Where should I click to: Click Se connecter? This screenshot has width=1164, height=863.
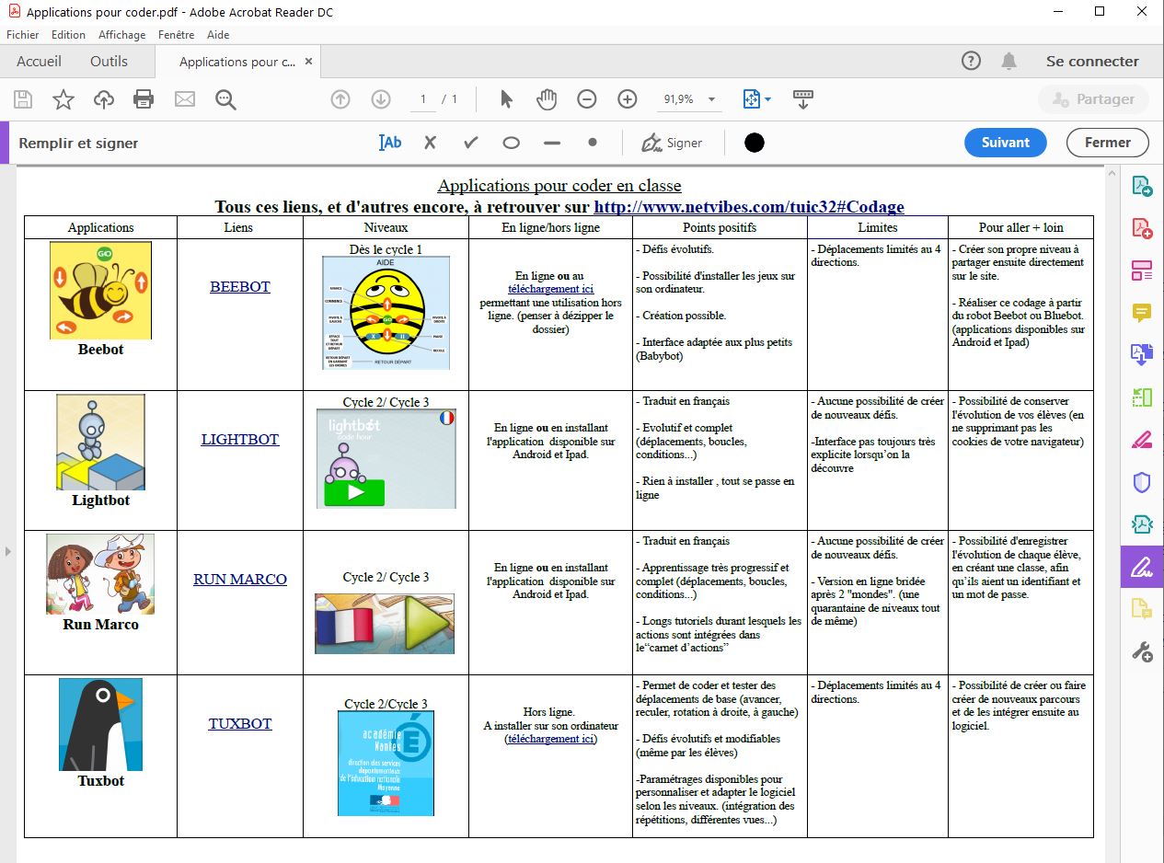click(1092, 62)
